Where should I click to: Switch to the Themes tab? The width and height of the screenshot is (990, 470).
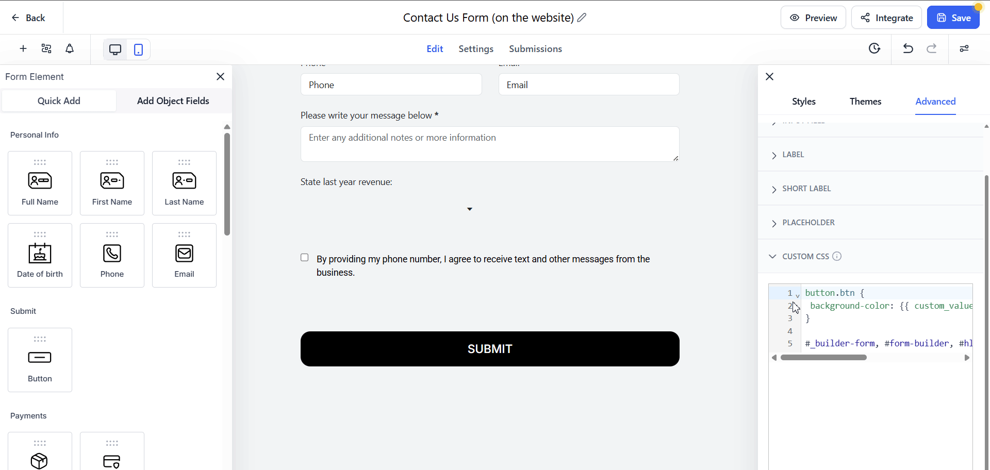pyautogui.click(x=865, y=102)
